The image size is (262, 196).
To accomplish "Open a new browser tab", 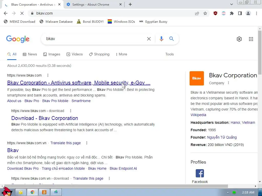I will pos(130,5).
